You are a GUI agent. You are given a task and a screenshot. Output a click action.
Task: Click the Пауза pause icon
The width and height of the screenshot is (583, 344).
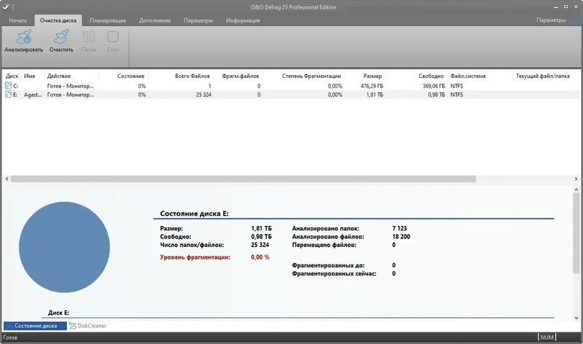point(88,37)
